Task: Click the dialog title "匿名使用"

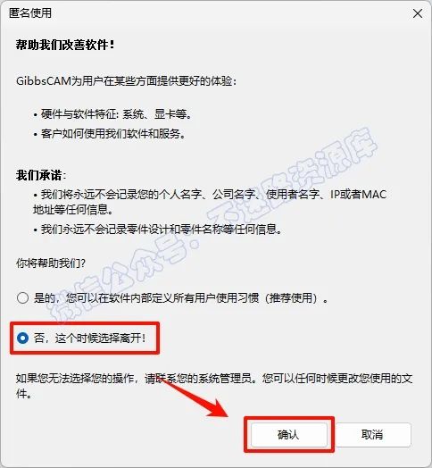Action: 30,13
